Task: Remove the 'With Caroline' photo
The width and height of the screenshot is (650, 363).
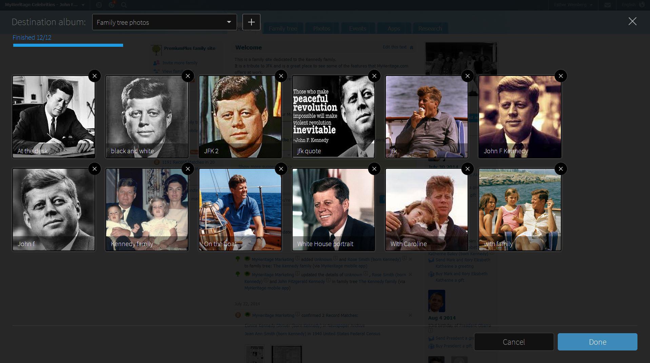Action: pyautogui.click(x=468, y=169)
